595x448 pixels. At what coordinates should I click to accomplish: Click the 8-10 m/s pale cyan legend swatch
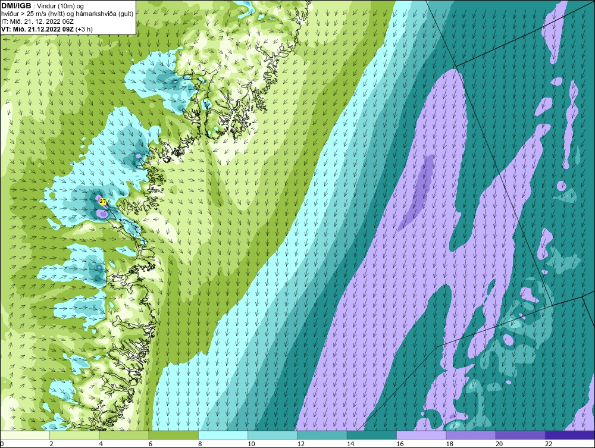[223, 435]
